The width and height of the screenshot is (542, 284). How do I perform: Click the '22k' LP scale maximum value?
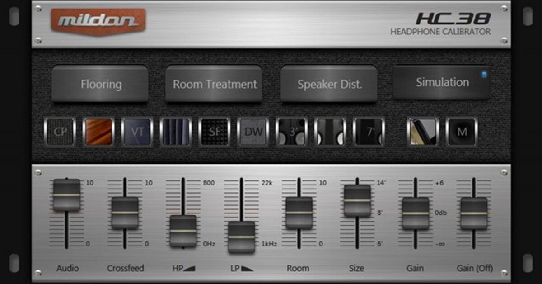267,183
